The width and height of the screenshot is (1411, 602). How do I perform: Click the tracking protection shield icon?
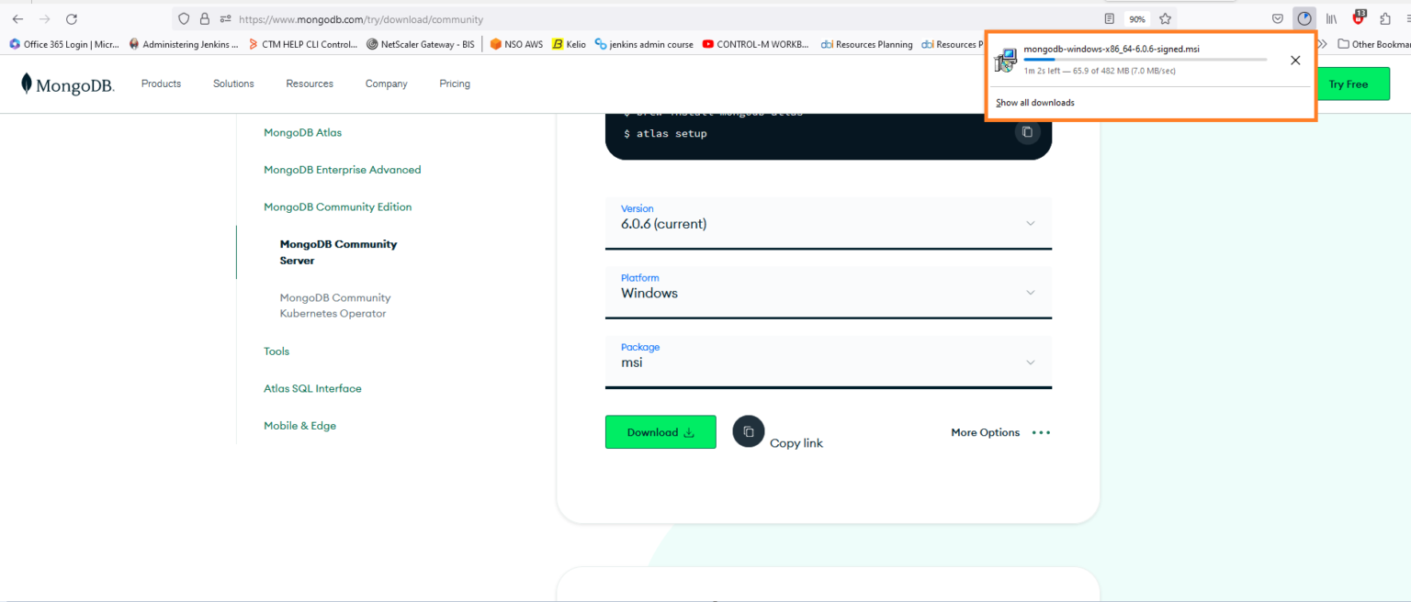pyautogui.click(x=184, y=18)
